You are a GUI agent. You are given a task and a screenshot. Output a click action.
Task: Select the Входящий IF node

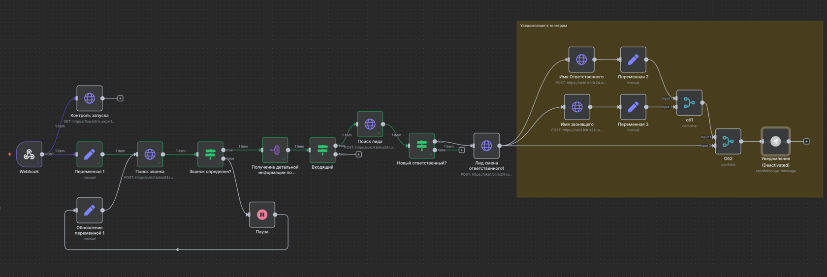pyautogui.click(x=322, y=150)
